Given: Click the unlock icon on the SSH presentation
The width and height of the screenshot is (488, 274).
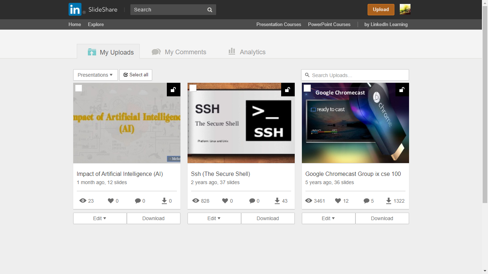Looking at the screenshot, I should tap(288, 90).
